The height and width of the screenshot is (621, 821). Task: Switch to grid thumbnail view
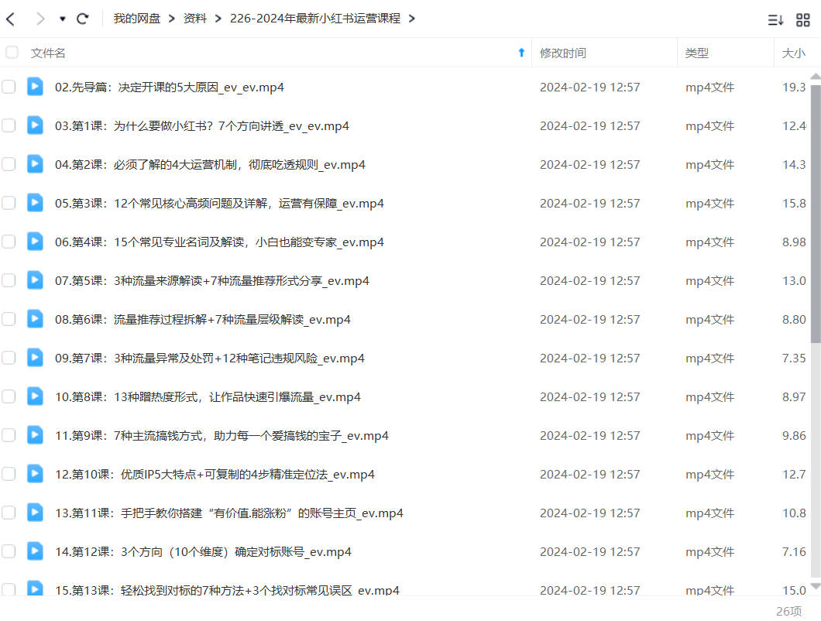pyautogui.click(x=802, y=20)
